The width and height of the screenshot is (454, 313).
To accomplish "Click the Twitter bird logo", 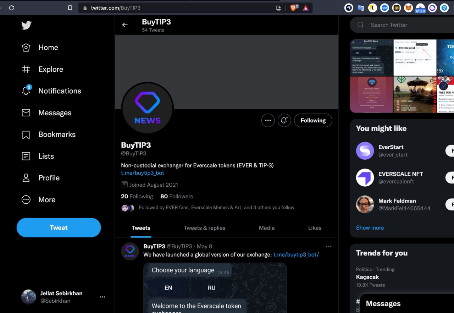I will pos(26,25).
